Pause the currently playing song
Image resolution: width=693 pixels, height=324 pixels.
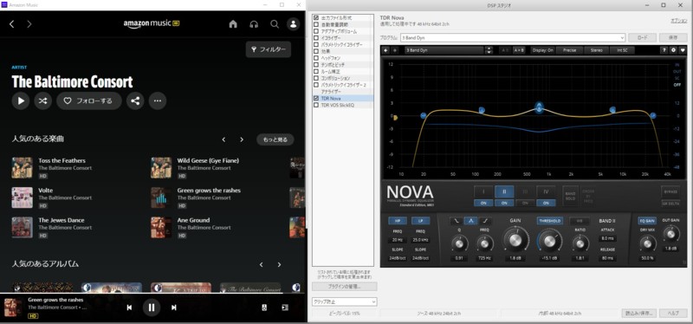(151, 308)
